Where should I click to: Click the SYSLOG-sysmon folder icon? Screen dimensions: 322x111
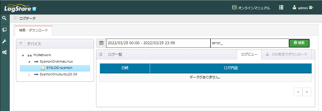click(43, 68)
